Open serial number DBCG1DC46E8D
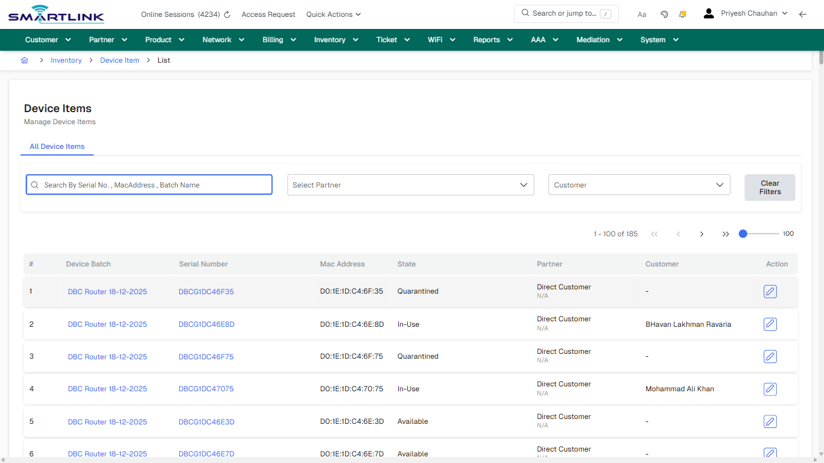This screenshot has height=463, width=824. coord(206,324)
